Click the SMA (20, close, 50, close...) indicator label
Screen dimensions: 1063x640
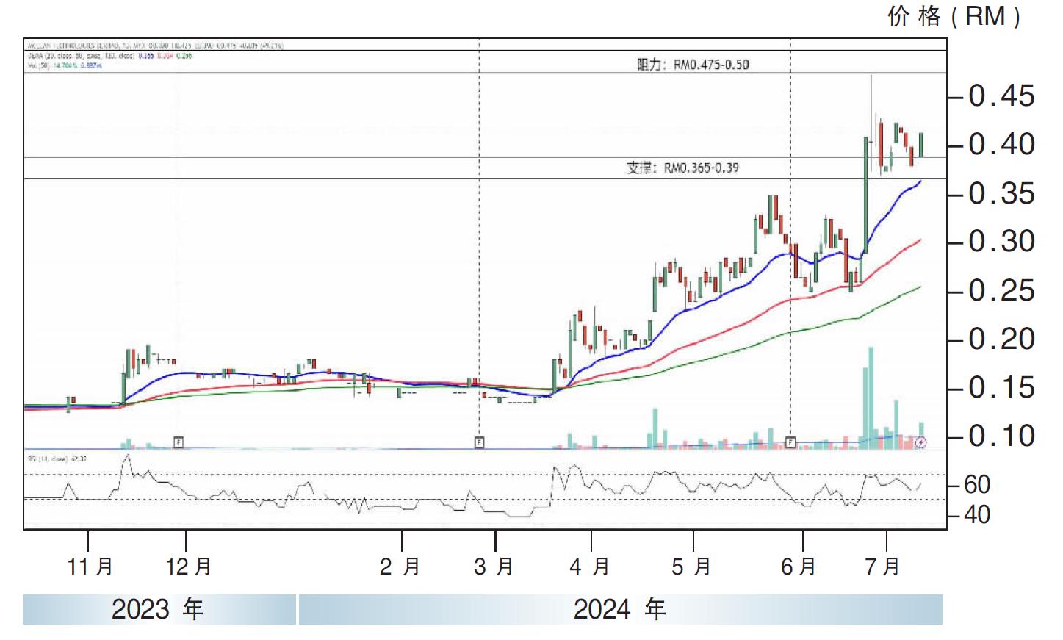click(81, 55)
